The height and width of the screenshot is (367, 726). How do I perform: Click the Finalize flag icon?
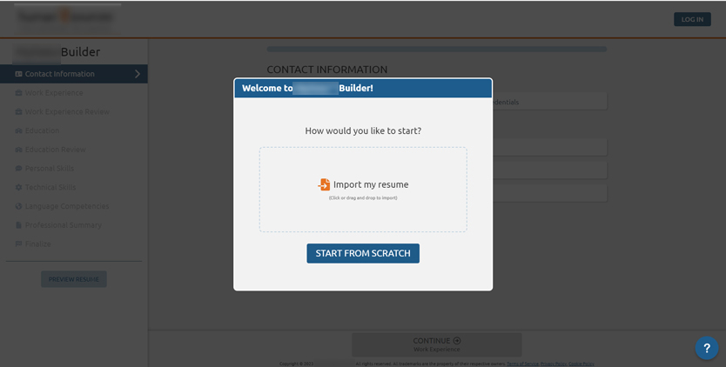click(x=18, y=244)
